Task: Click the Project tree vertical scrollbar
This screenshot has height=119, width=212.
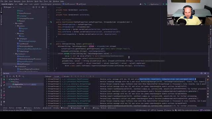Action: (x=47, y=37)
